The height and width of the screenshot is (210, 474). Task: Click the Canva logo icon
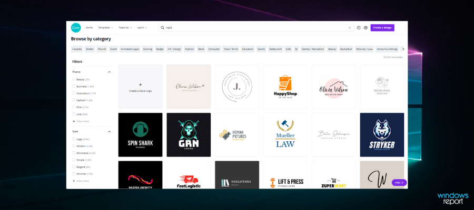click(76, 27)
